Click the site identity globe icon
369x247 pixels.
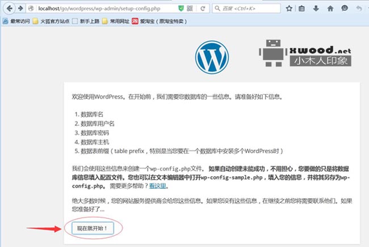[31, 8]
